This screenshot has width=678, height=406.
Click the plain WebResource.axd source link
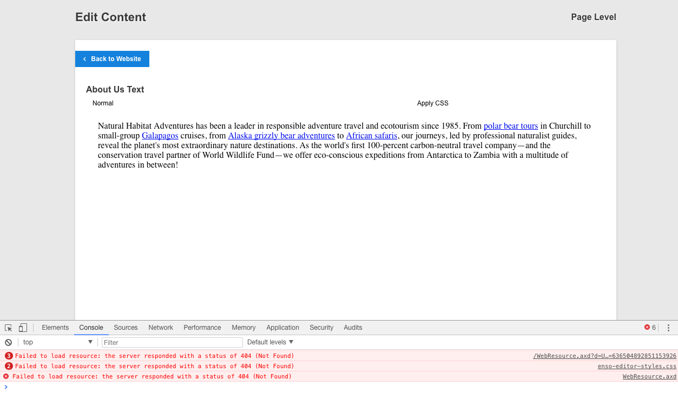pos(649,376)
